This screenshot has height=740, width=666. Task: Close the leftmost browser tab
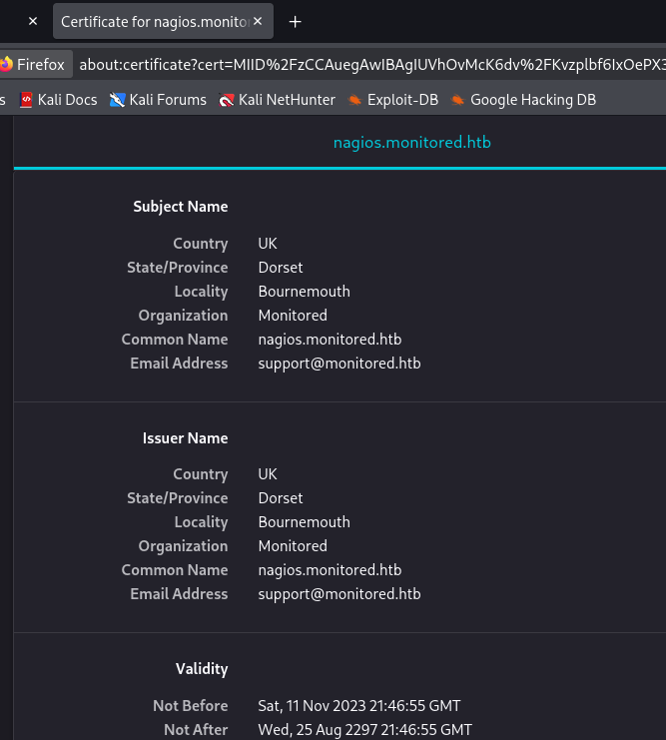(x=32, y=21)
